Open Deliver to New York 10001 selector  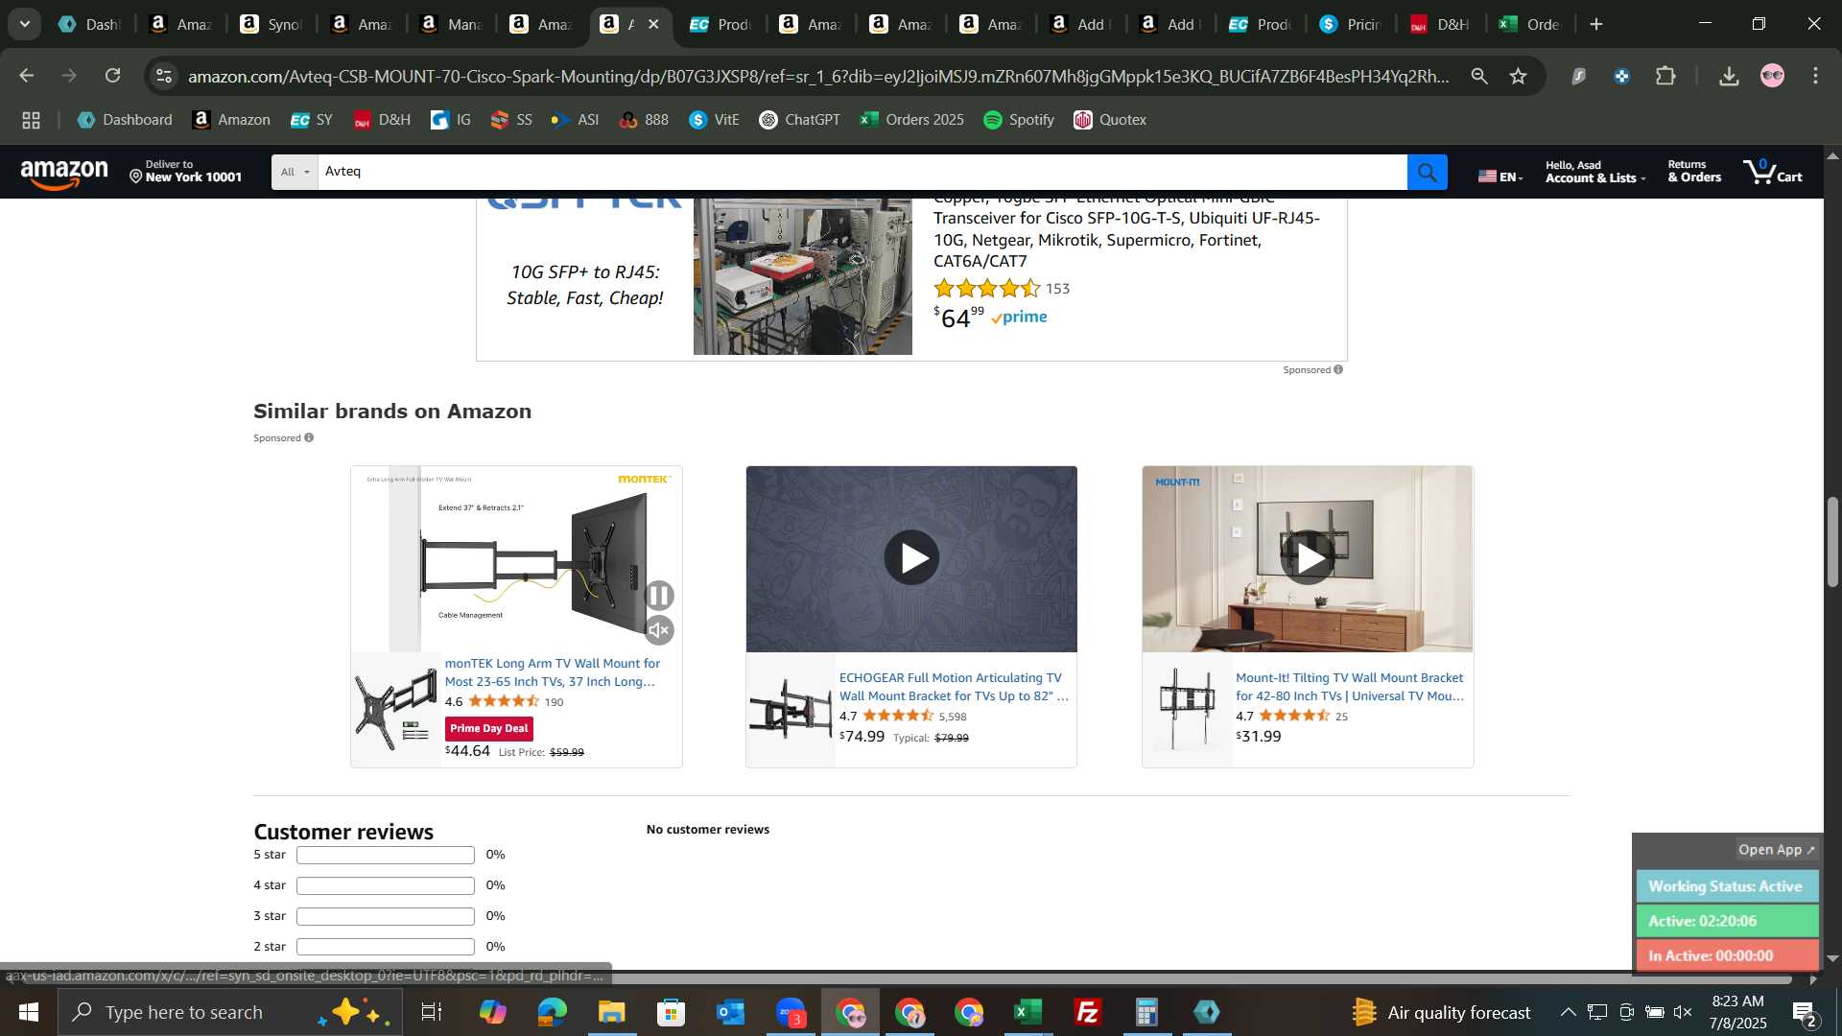[186, 173]
